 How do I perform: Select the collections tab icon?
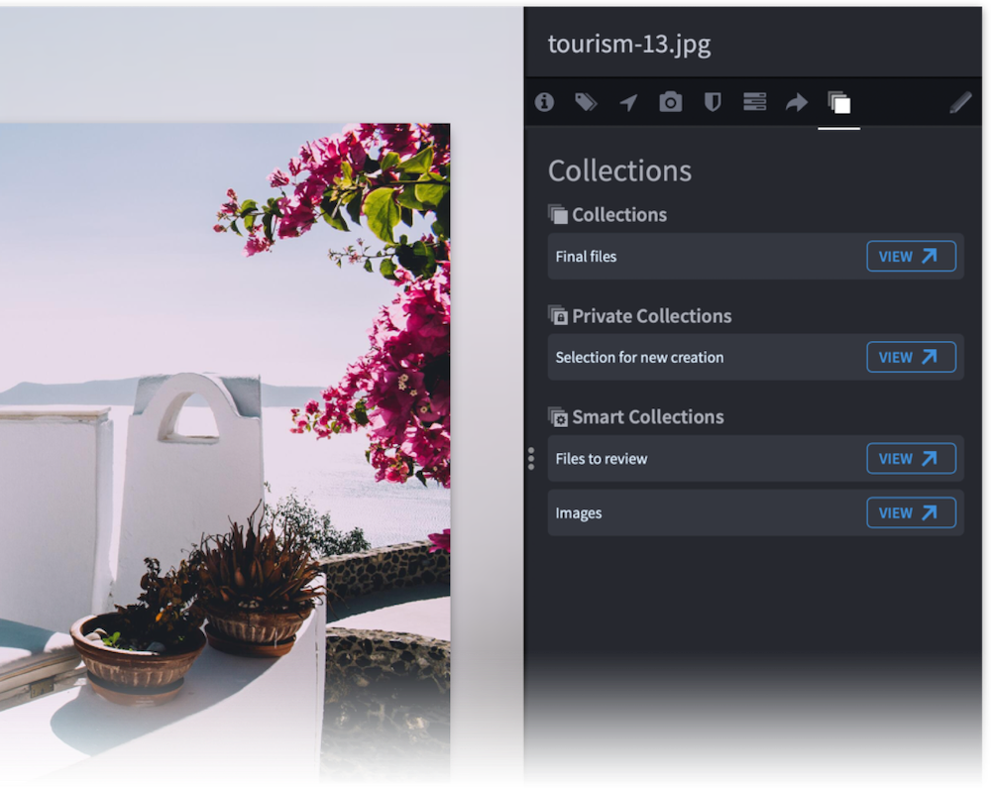838,102
